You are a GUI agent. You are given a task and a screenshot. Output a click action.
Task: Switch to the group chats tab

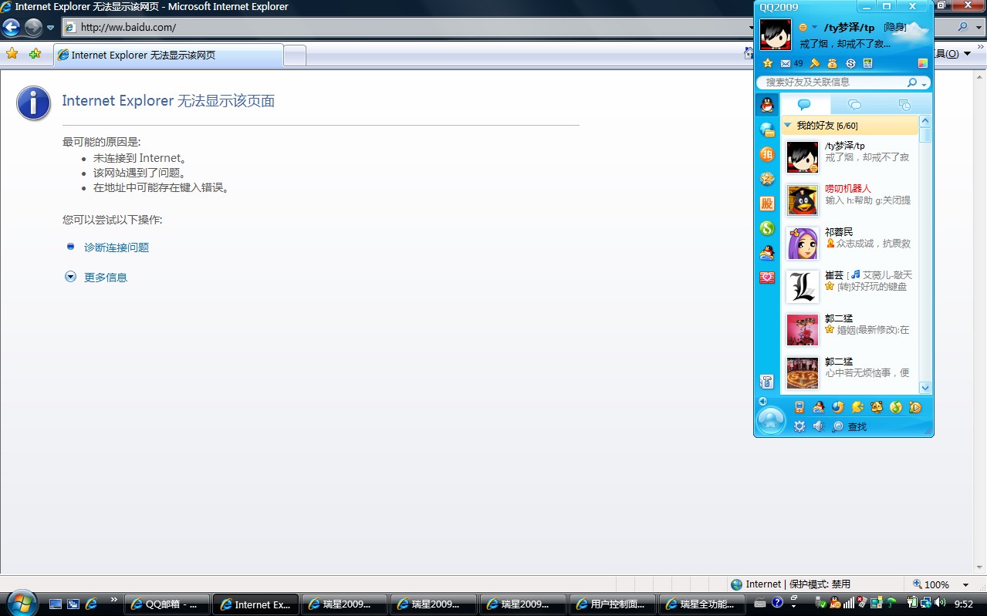click(x=854, y=105)
